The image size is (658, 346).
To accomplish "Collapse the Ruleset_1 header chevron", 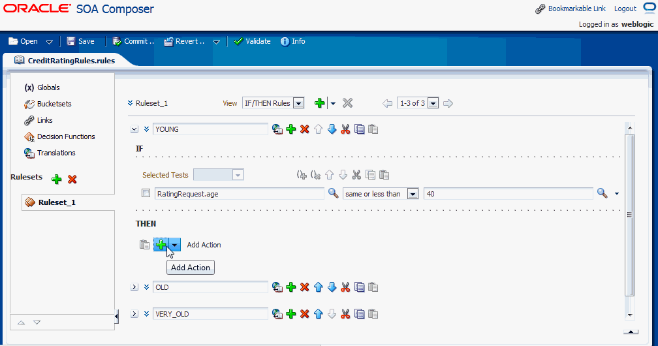I will point(130,103).
